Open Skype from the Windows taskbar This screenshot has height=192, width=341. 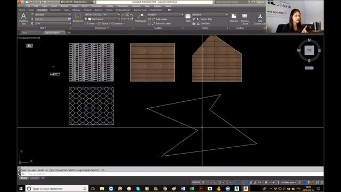coord(138,188)
